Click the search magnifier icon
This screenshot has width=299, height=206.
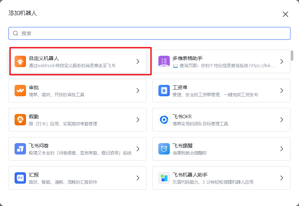click(x=15, y=33)
